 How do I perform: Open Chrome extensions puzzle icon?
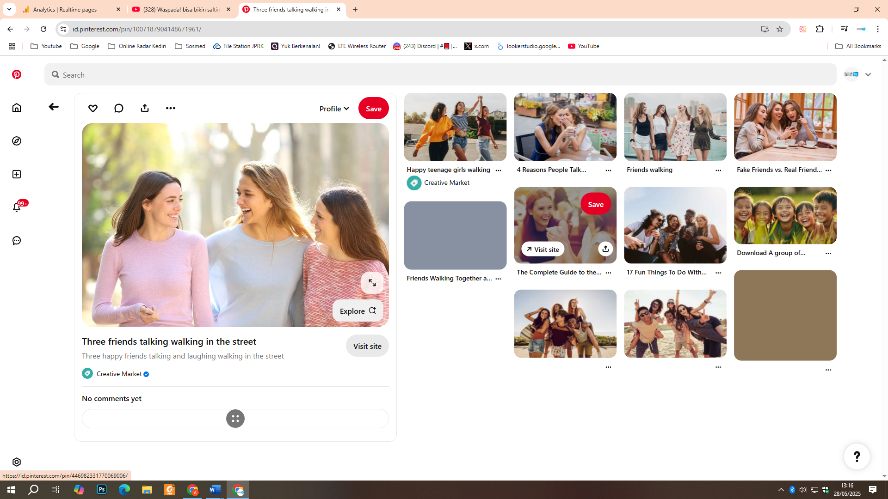820,29
